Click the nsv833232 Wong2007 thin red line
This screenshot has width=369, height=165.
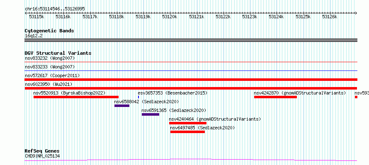point(191,62)
